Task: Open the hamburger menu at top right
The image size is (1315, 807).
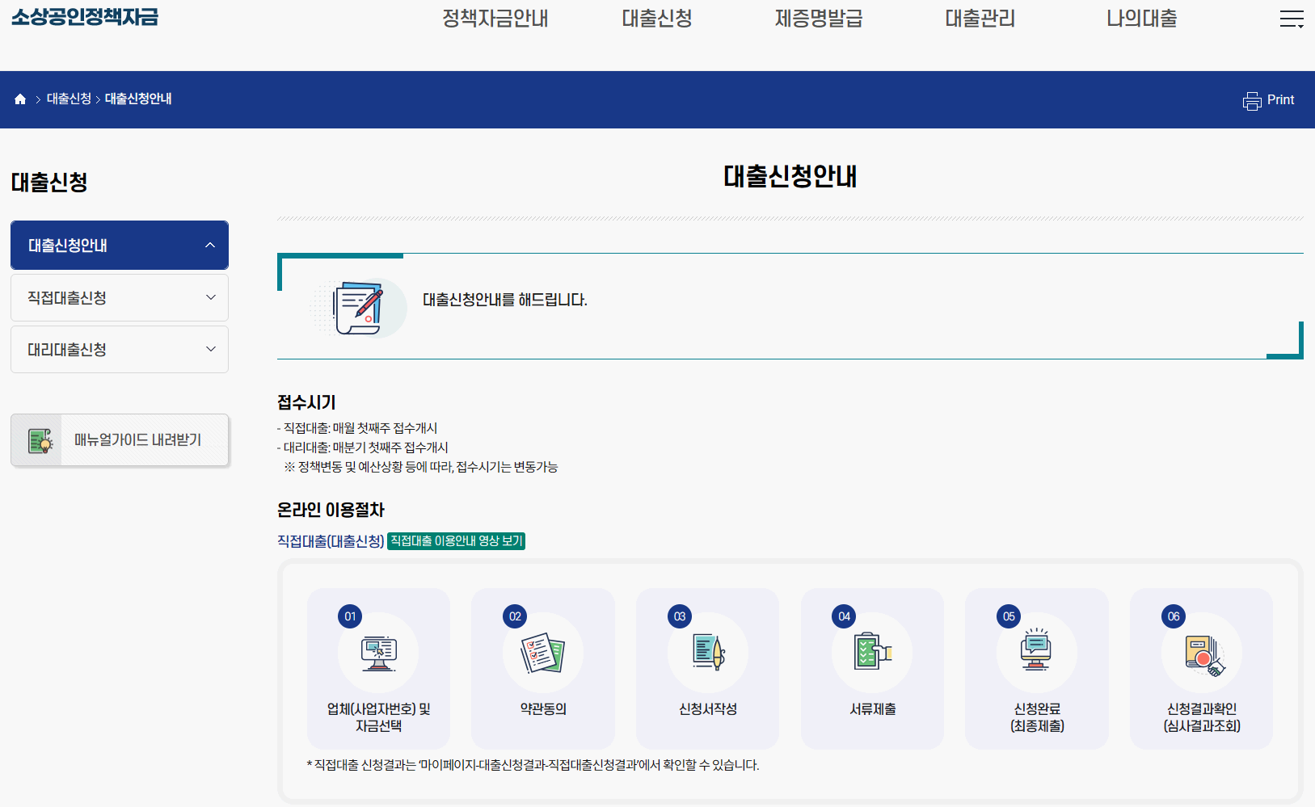Action: [x=1290, y=18]
